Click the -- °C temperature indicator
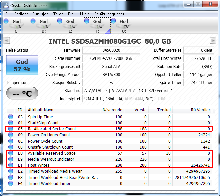The image size is (220, 196). pos(22,93)
